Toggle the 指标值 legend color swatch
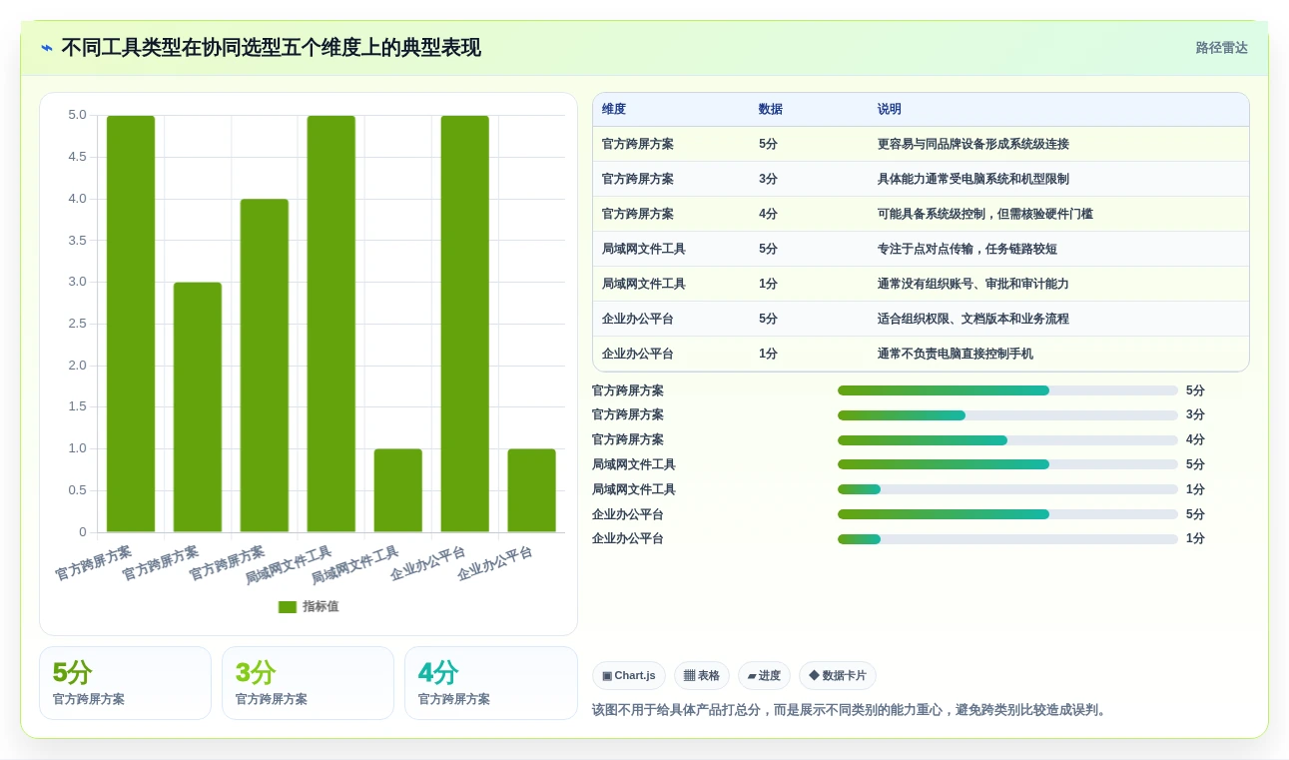 pyautogui.click(x=288, y=607)
